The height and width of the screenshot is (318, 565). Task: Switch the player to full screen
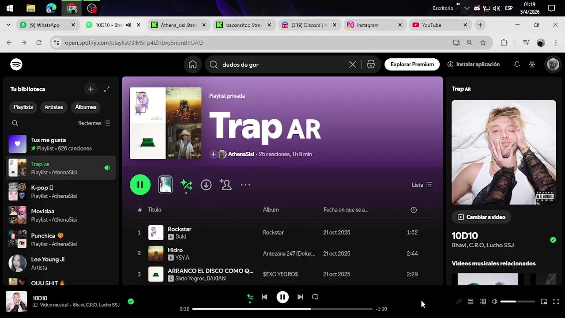click(x=556, y=302)
